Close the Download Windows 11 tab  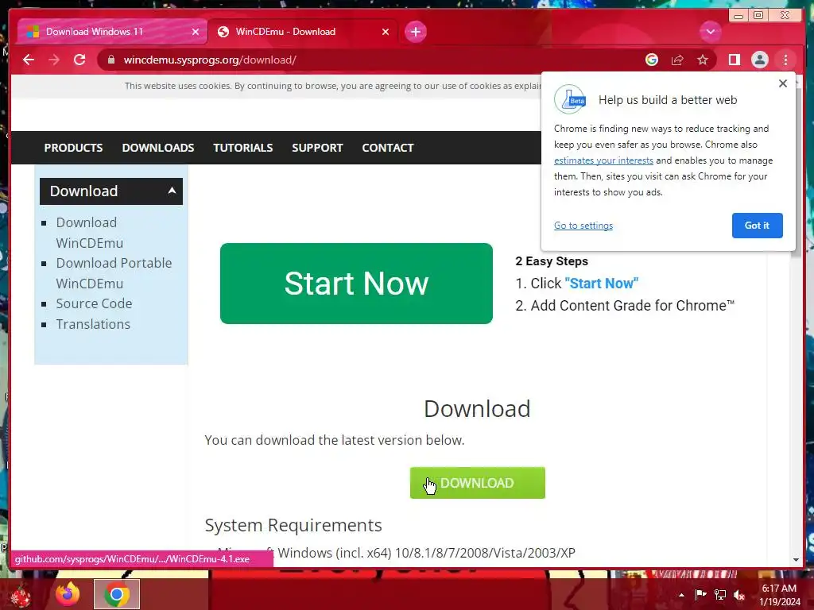(196, 32)
